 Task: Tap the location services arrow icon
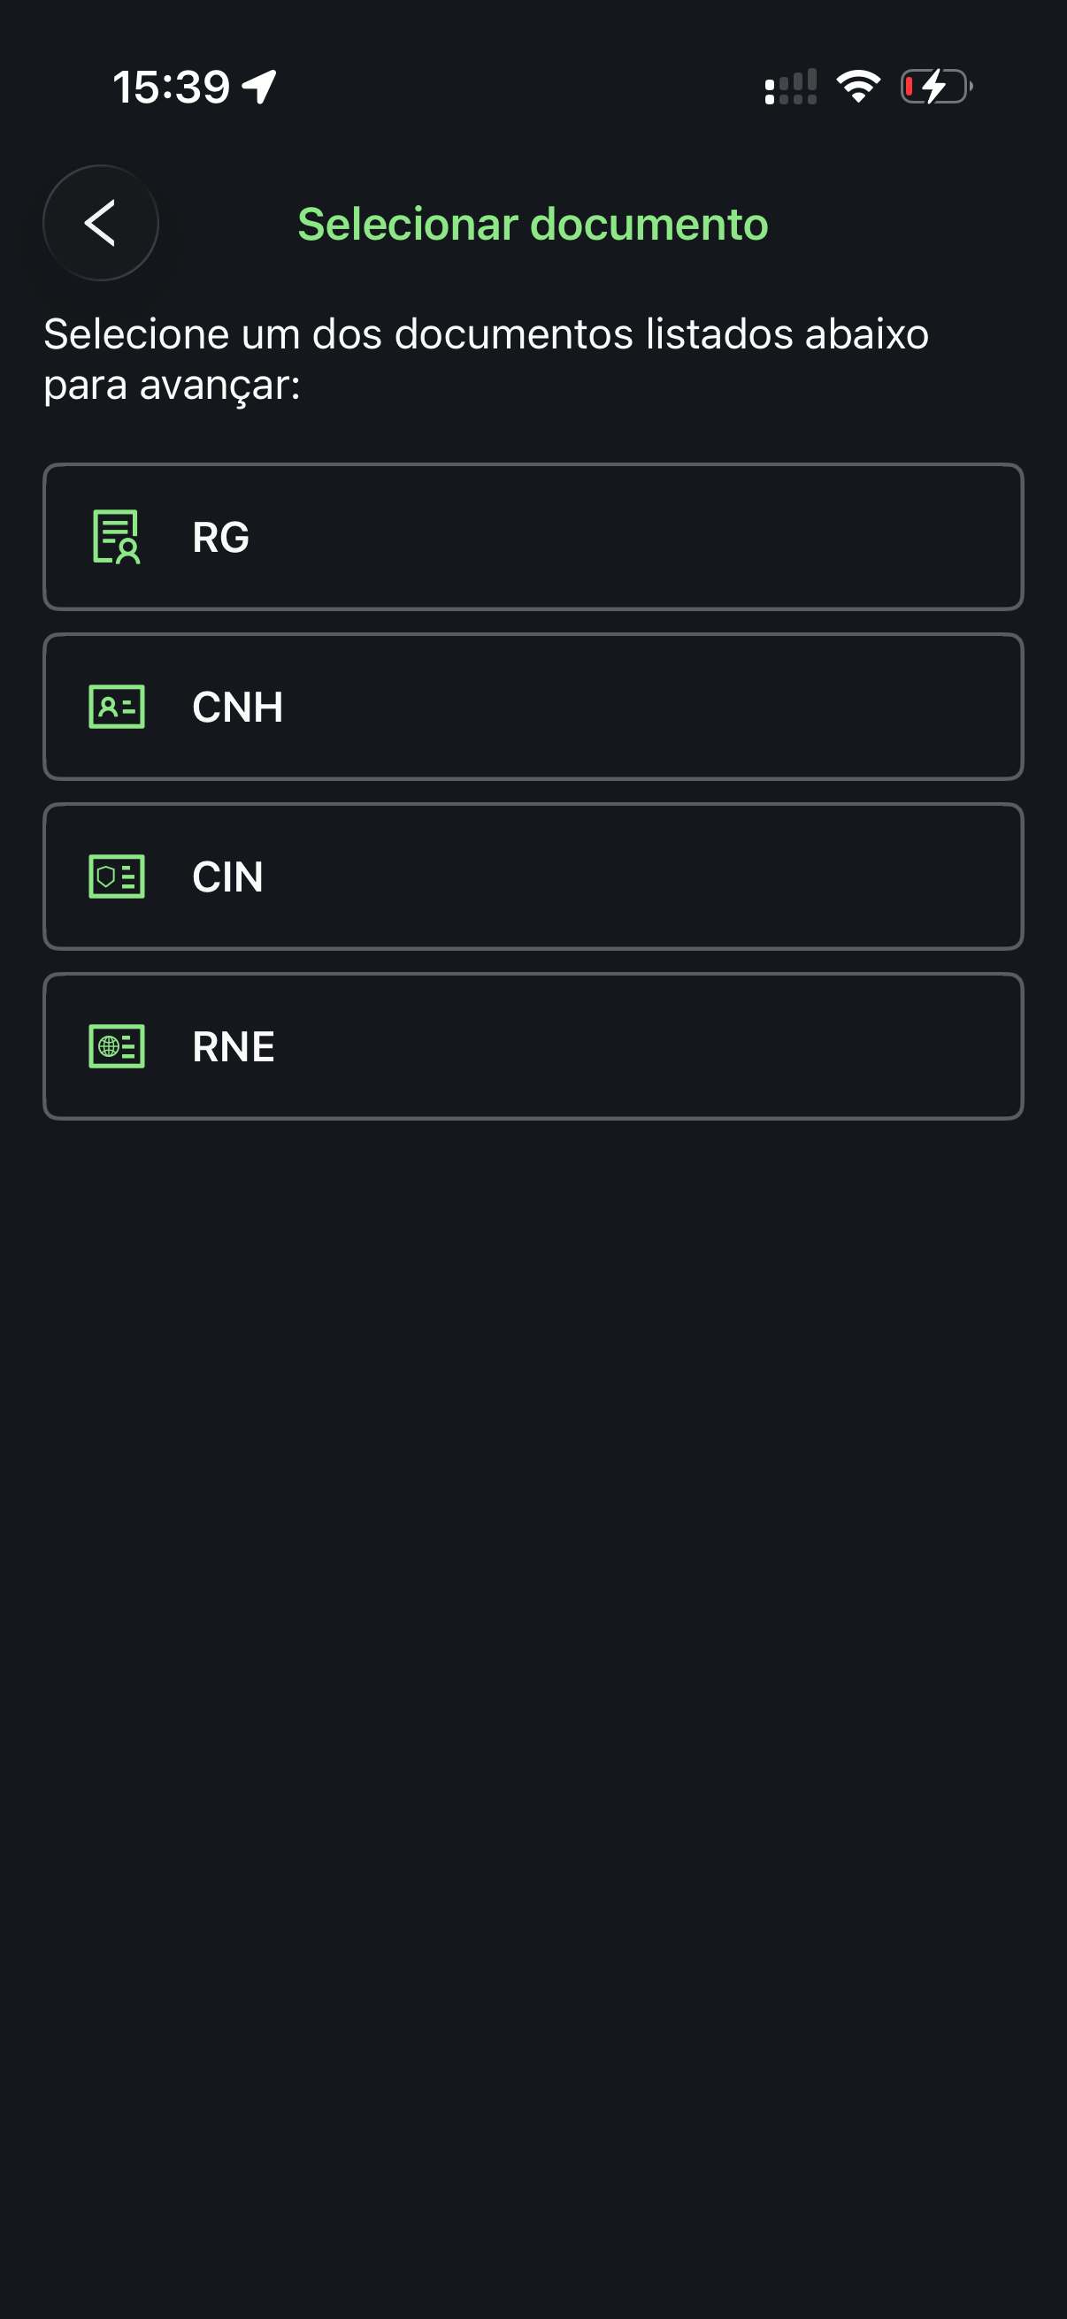click(260, 88)
